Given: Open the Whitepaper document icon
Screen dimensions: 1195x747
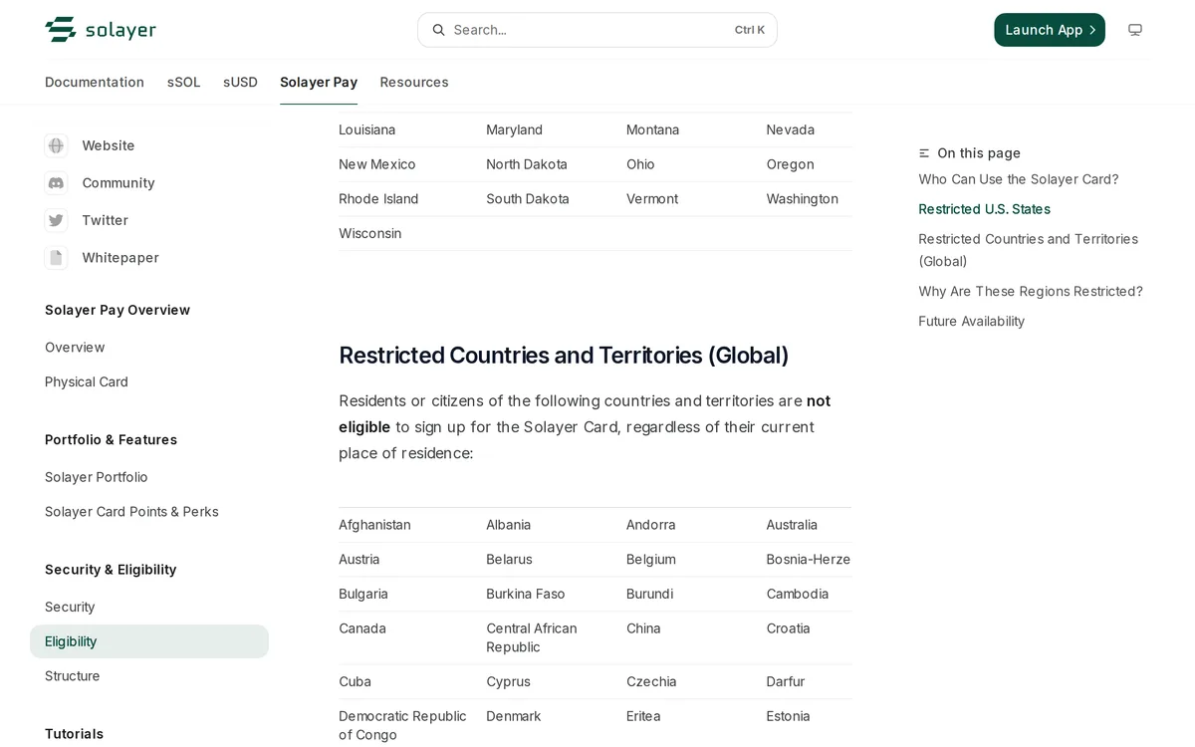Looking at the screenshot, I should click(x=56, y=258).
